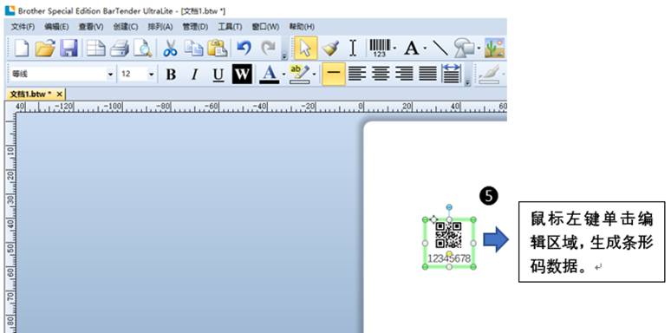Expand the font name dropdown
This screenshot has height=333, width=671.
point(110,75)
